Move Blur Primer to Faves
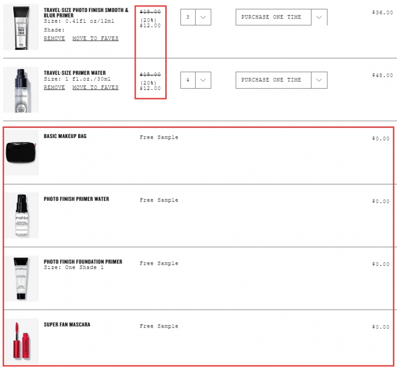The height and width of the screenshot is (371, 397). point(95,38)
